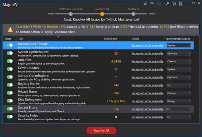Viewport: 202px width, 137px height.
Task: Disable Registry Entries switch
Action: [x=10, y=85]
